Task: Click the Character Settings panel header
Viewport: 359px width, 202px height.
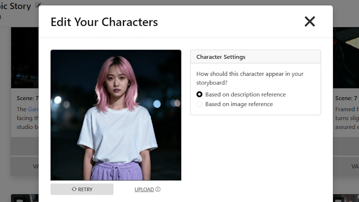Action: 221,57
